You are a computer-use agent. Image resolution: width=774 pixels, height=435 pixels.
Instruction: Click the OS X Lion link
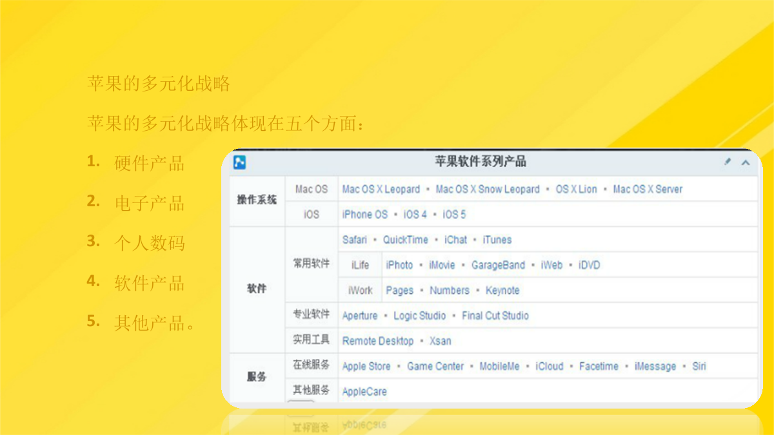pos(577,189)
